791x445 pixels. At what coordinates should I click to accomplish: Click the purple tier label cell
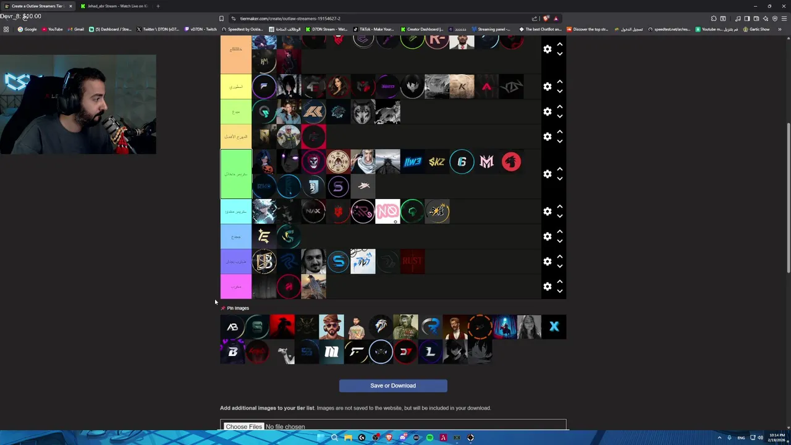click(236, 261)
